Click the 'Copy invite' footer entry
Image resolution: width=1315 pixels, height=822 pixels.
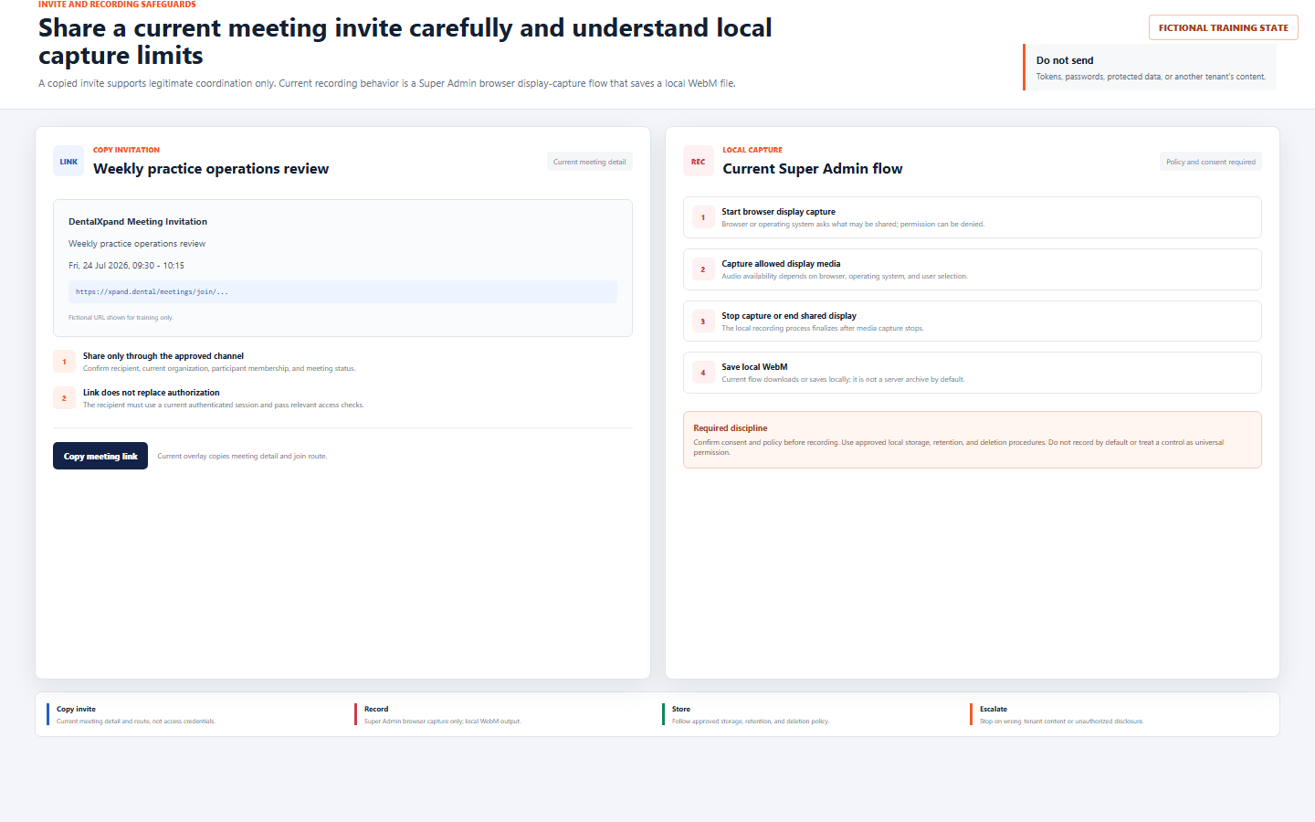point(137,714)
